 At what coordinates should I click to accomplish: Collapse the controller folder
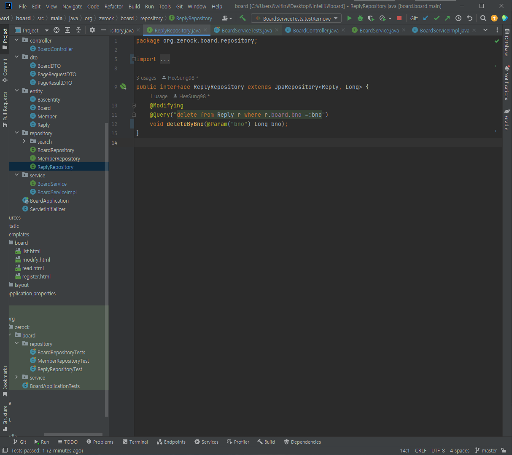[x=17, y=40]
